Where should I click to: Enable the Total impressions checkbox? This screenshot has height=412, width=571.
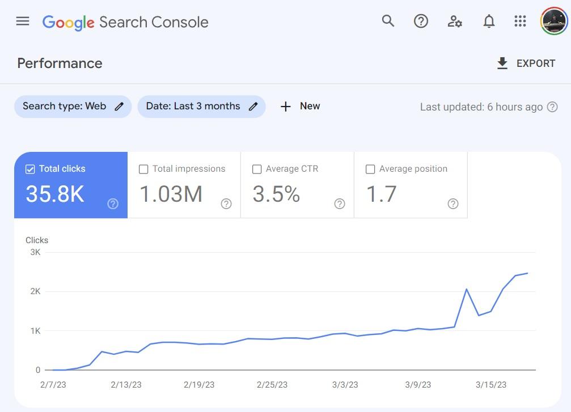pyautogui.click(x=144, y=169)
